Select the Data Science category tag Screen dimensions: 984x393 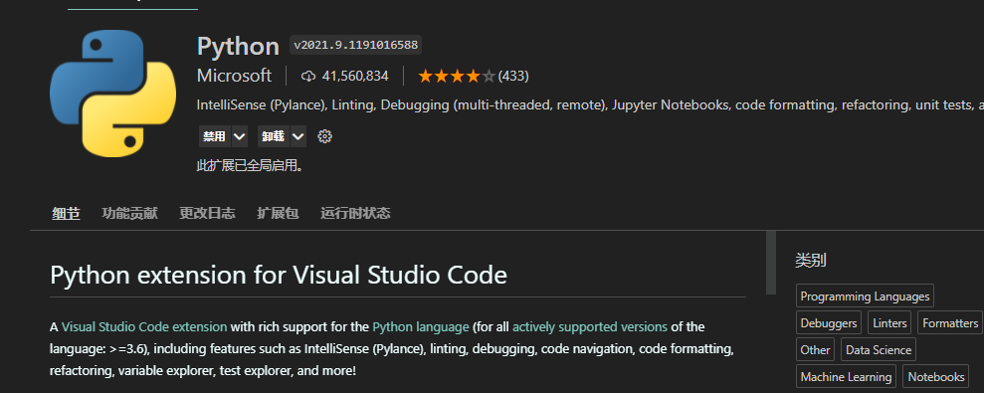[879, 349]
